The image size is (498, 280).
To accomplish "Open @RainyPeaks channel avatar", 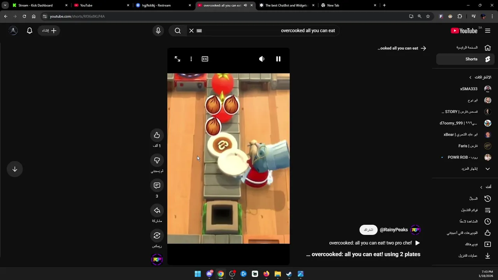I will [x=416, y=230].
